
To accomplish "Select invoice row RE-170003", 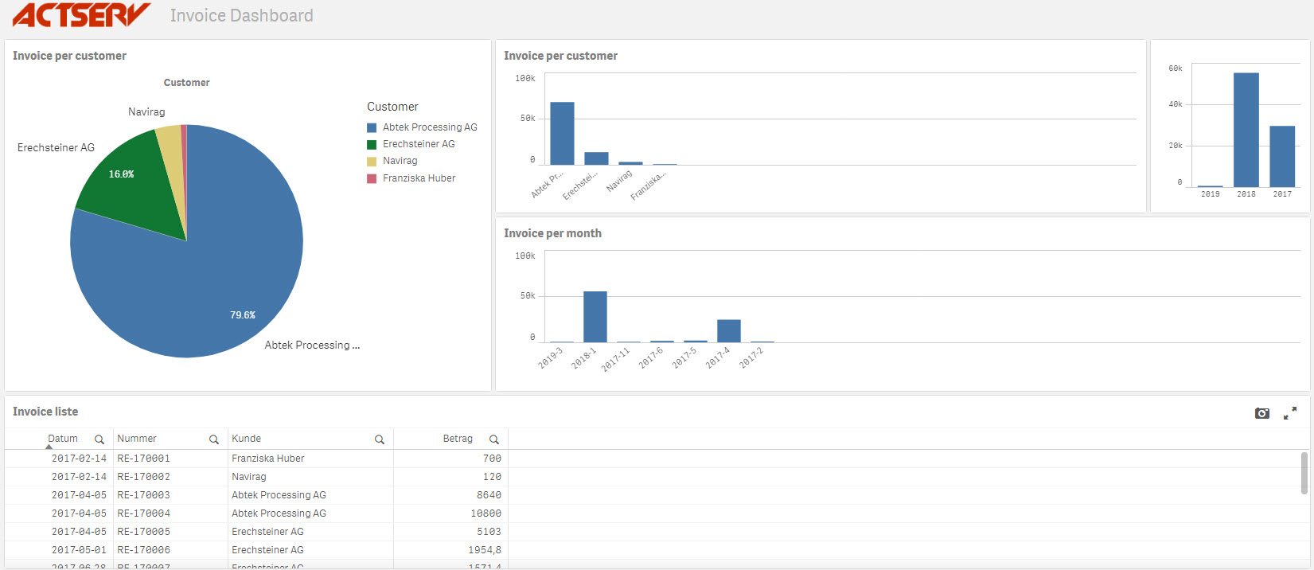I will 143,495.
